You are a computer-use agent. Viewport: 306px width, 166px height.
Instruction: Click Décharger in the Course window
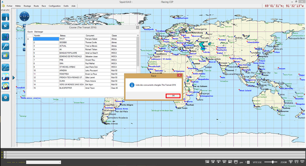click(x=39, y=32)
